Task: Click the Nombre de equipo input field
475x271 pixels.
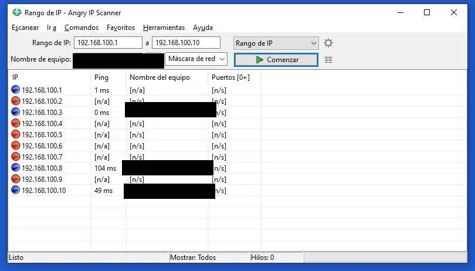Action: 118,60
